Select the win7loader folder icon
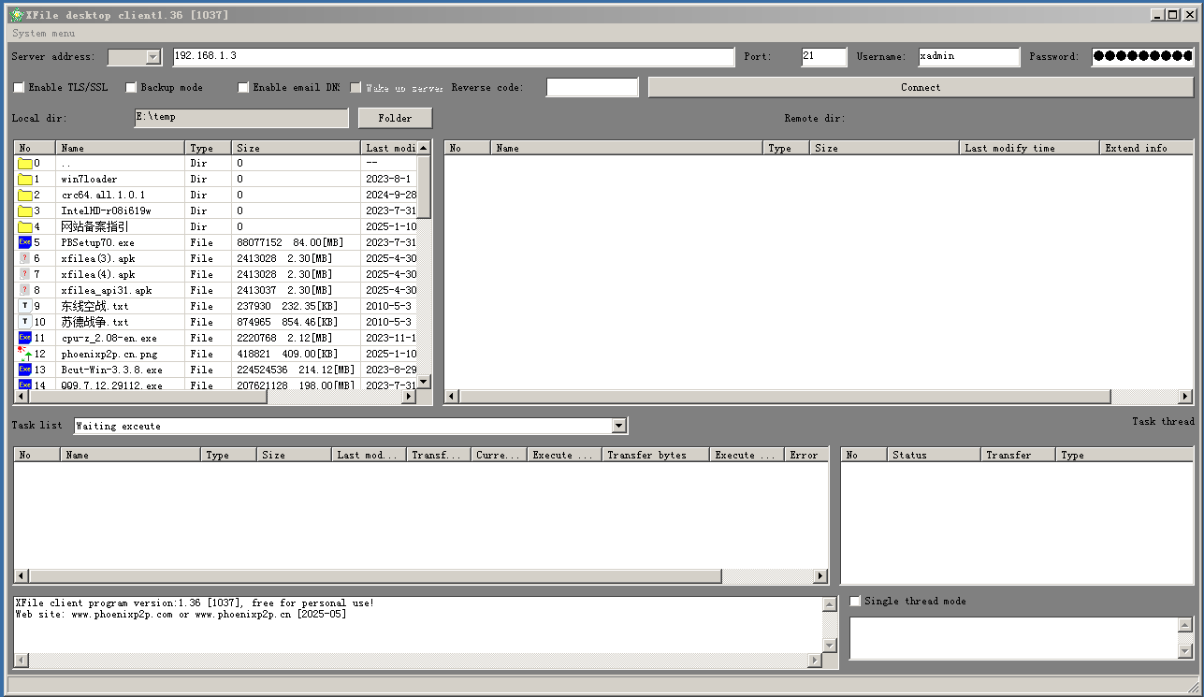Image resolution: width=1204 pixels, height=697 pixels. point(24,180)
